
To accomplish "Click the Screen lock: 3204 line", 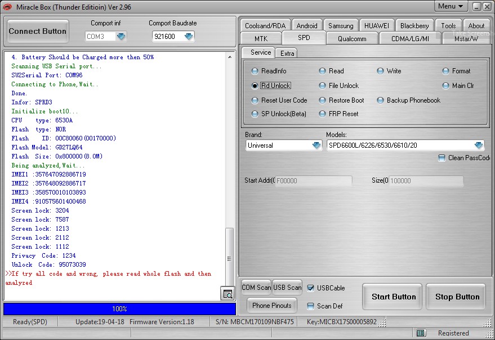I will (x=40, y=210).
